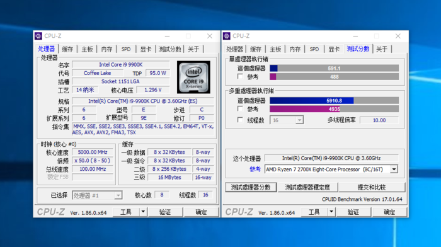
Task: Select 内存 tab in right window
Action: 295,49
